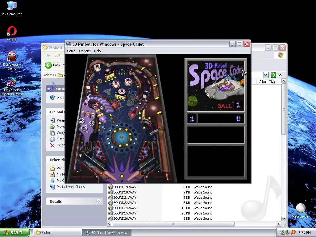Click the horizontal scrollbar right arrow
Viewport: 316px width, 237px height.
pos(279,224)
